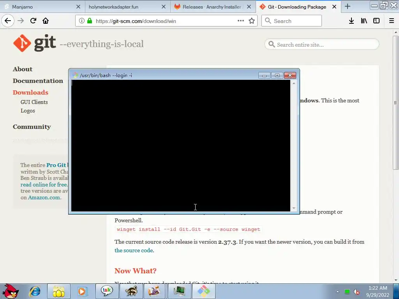Follow the source code link
The width and height of the screenshot is (399, 299).
[x=134, y=250]
